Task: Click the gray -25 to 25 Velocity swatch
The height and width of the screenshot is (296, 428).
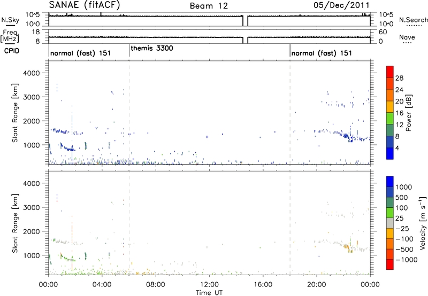Action: point(390,223)
